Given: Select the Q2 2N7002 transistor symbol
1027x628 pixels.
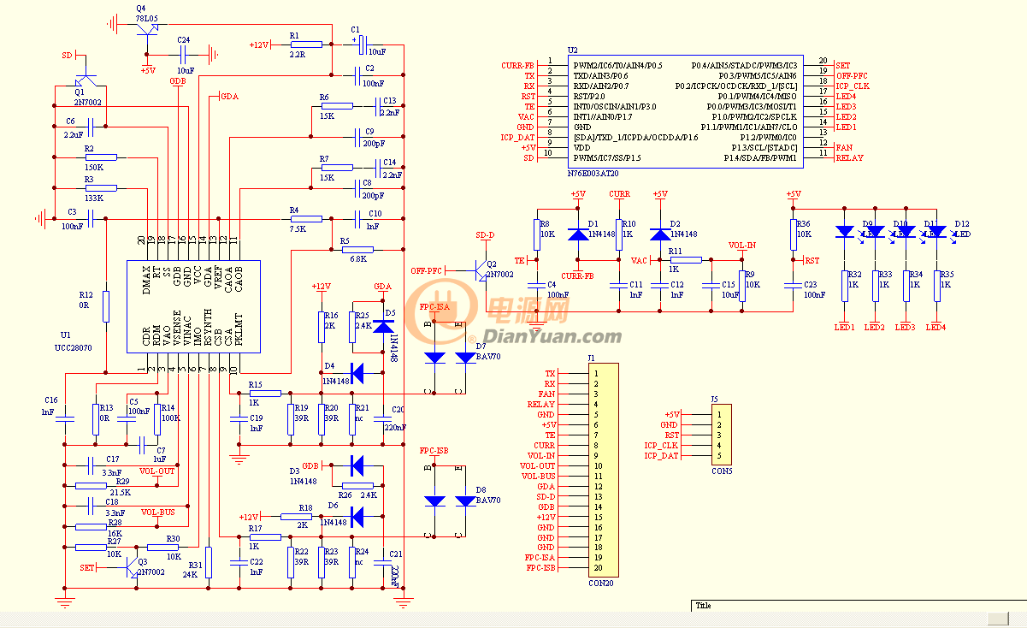Looking at the screenshot, I should (x=483, y=270).
